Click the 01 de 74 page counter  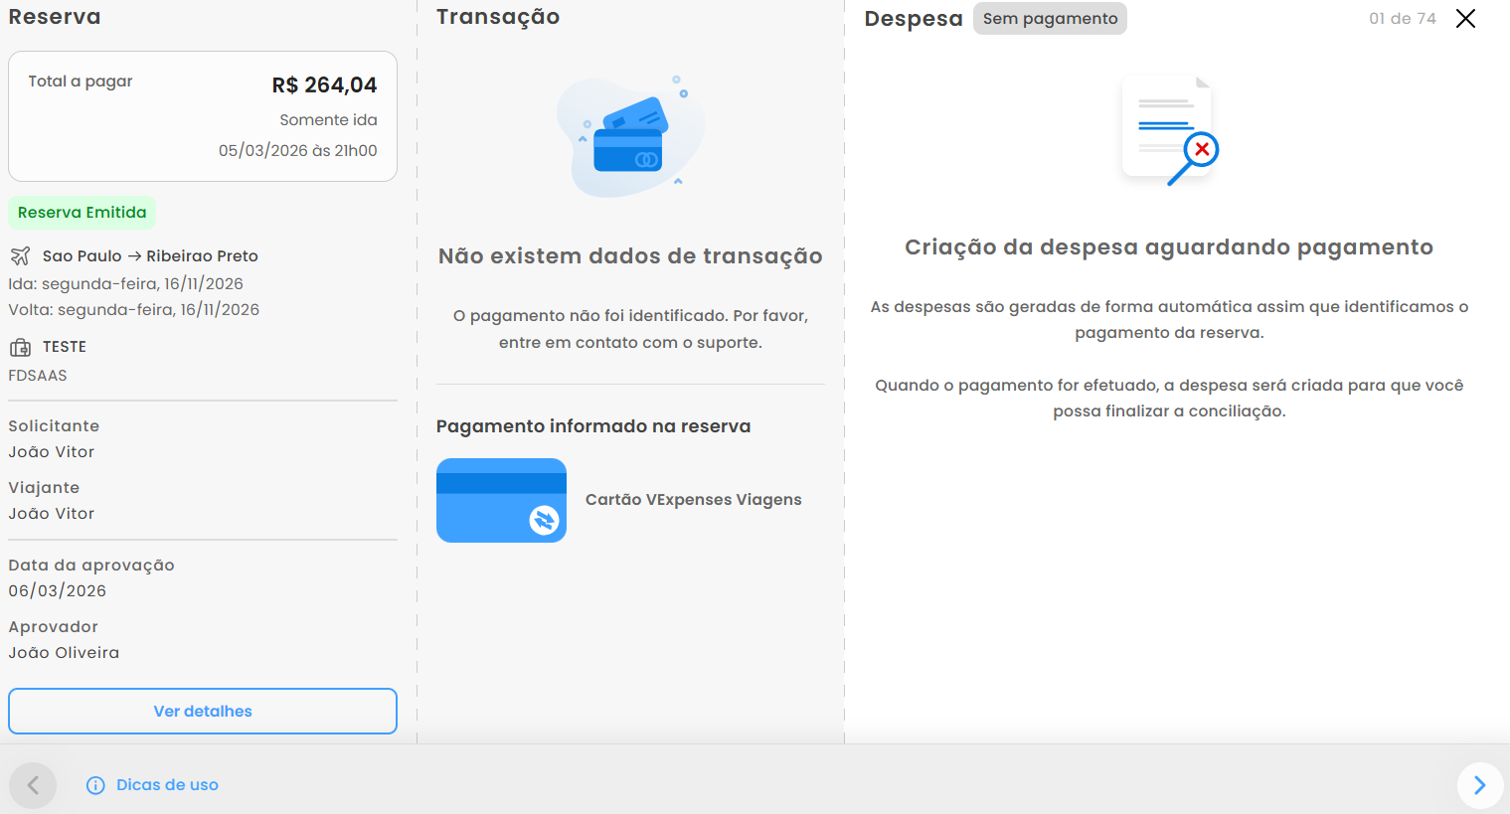click(x=1402, y=19)
